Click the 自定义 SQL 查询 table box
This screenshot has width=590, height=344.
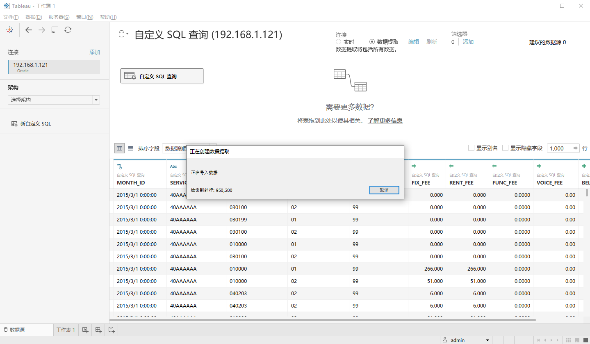click(x=162, y=76)
